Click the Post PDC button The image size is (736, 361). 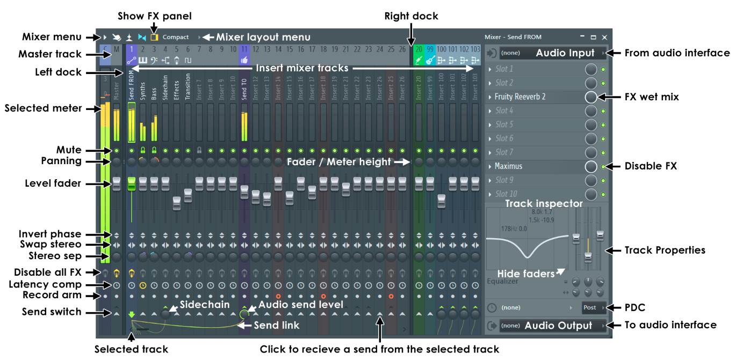pyautogui.click(x=592, y=308)
